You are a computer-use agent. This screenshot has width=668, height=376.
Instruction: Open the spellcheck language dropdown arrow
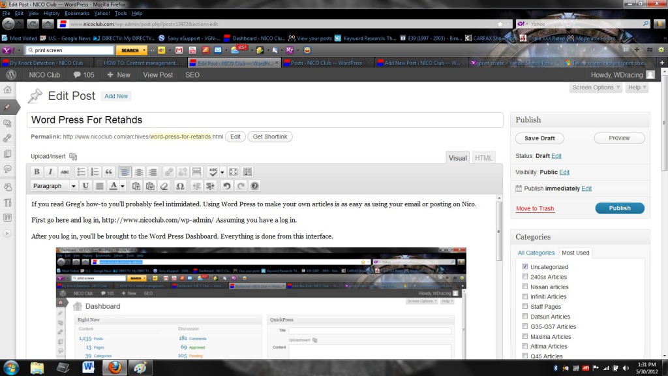(x=222, y=172)
